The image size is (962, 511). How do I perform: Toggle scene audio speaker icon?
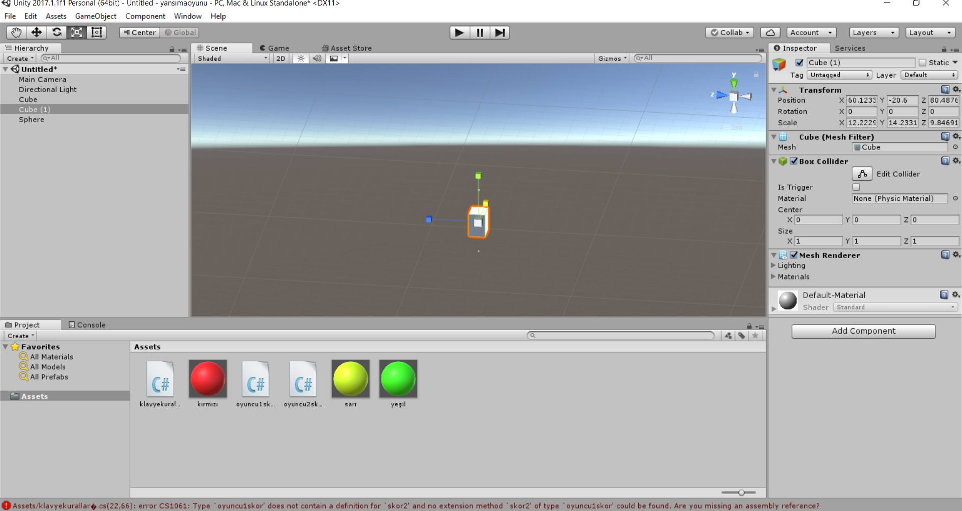point(317,59)
